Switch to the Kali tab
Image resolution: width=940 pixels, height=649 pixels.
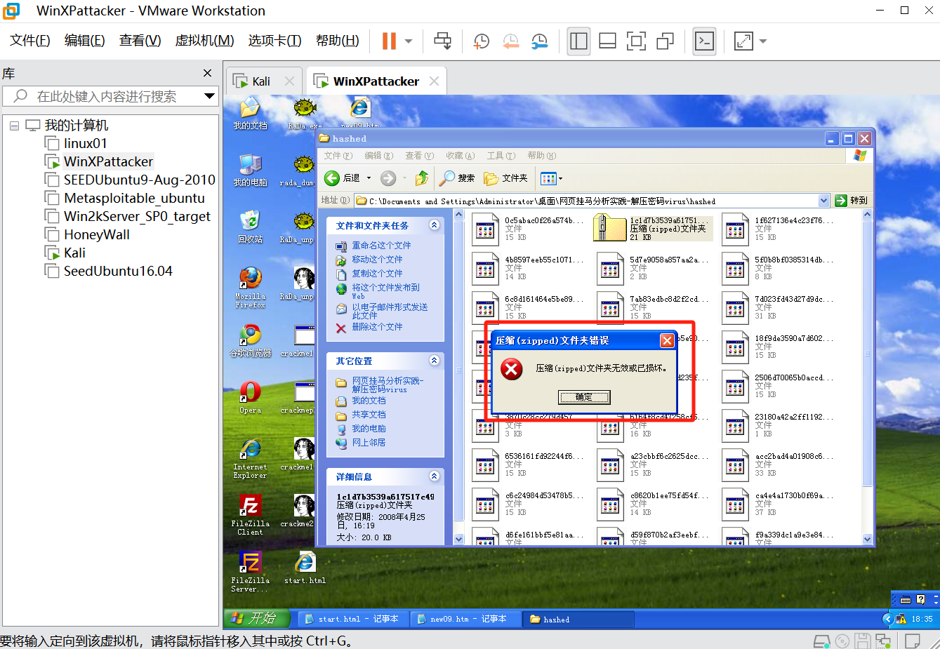click(261, 81)
